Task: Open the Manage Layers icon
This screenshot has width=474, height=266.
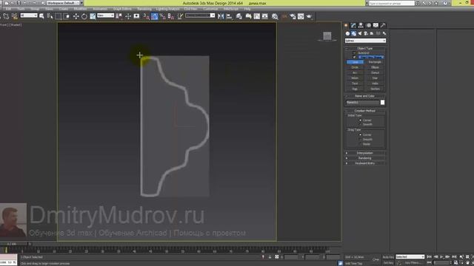Action: pos(238,16)
